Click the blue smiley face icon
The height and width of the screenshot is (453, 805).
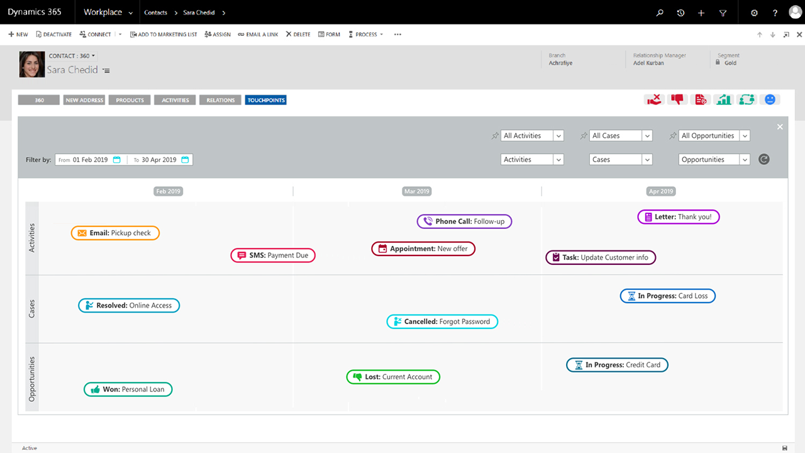click(x=770, y=99)
